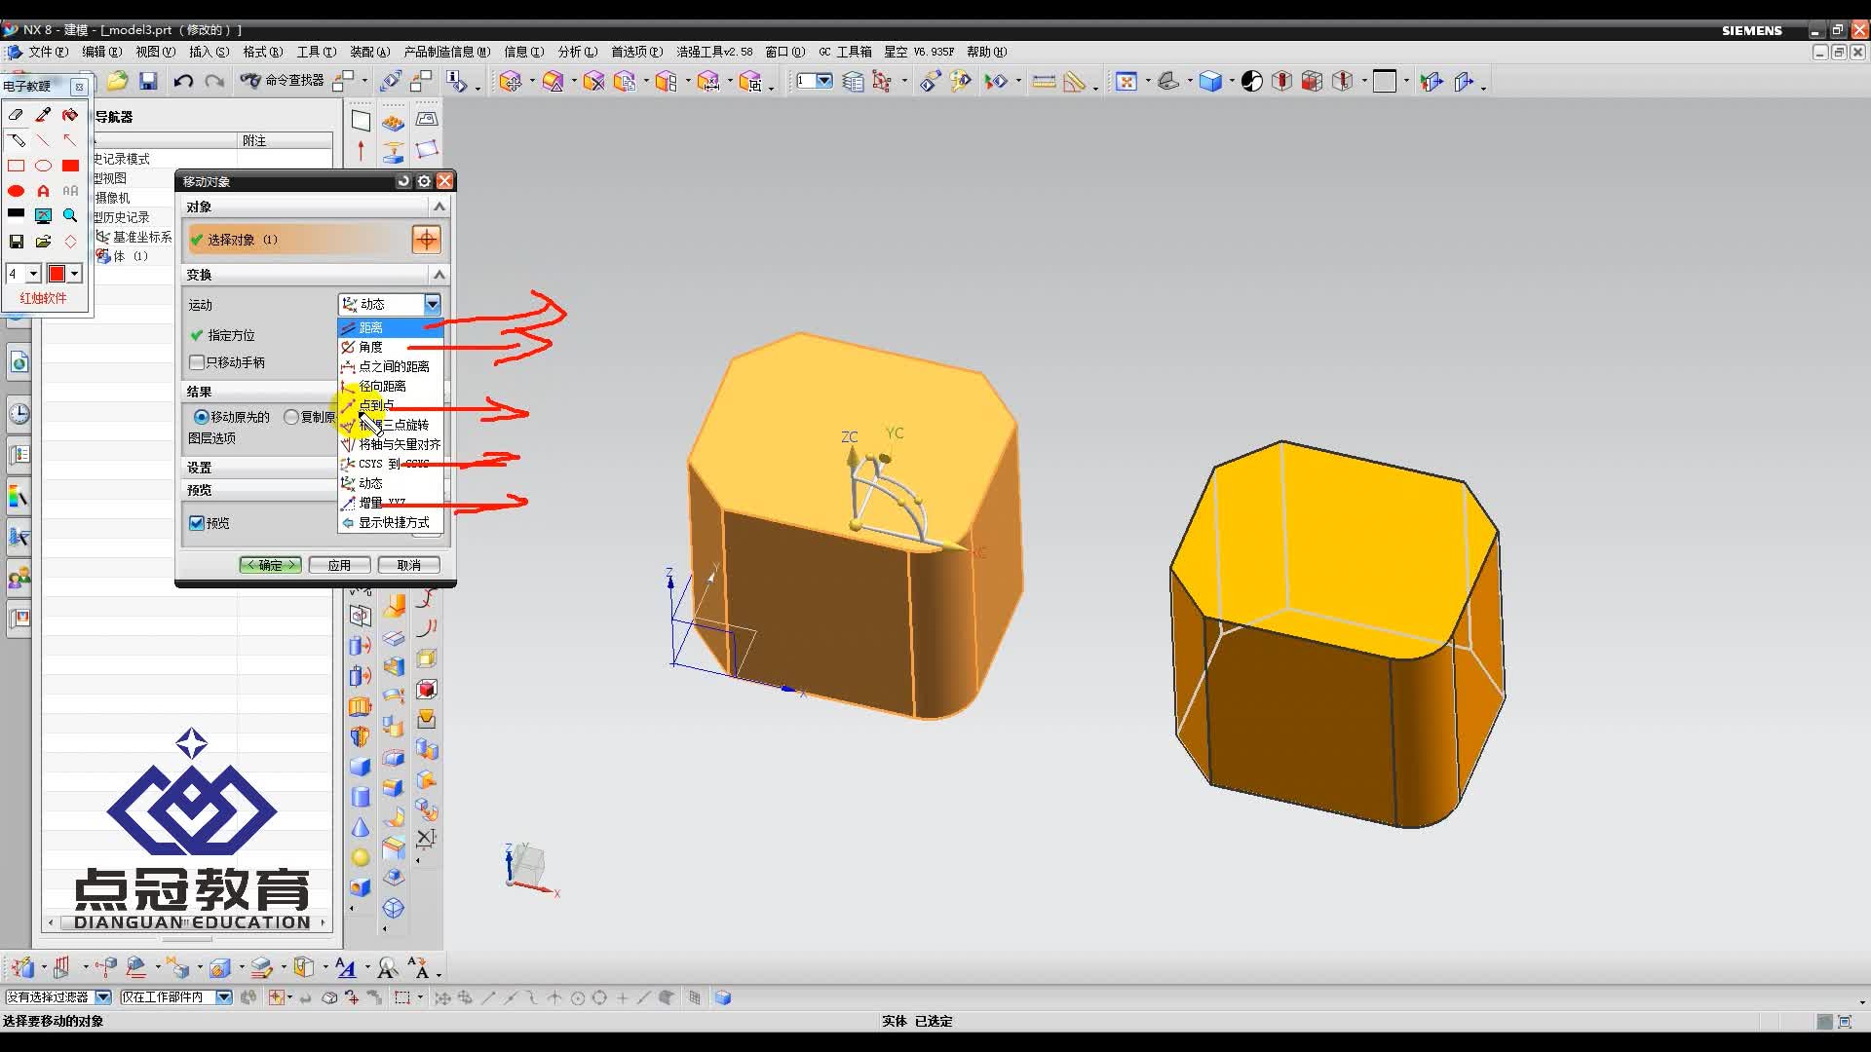
Task: Click the red color swatch in annotation palette
Action: pyautogui.click(x=57, y=274)
